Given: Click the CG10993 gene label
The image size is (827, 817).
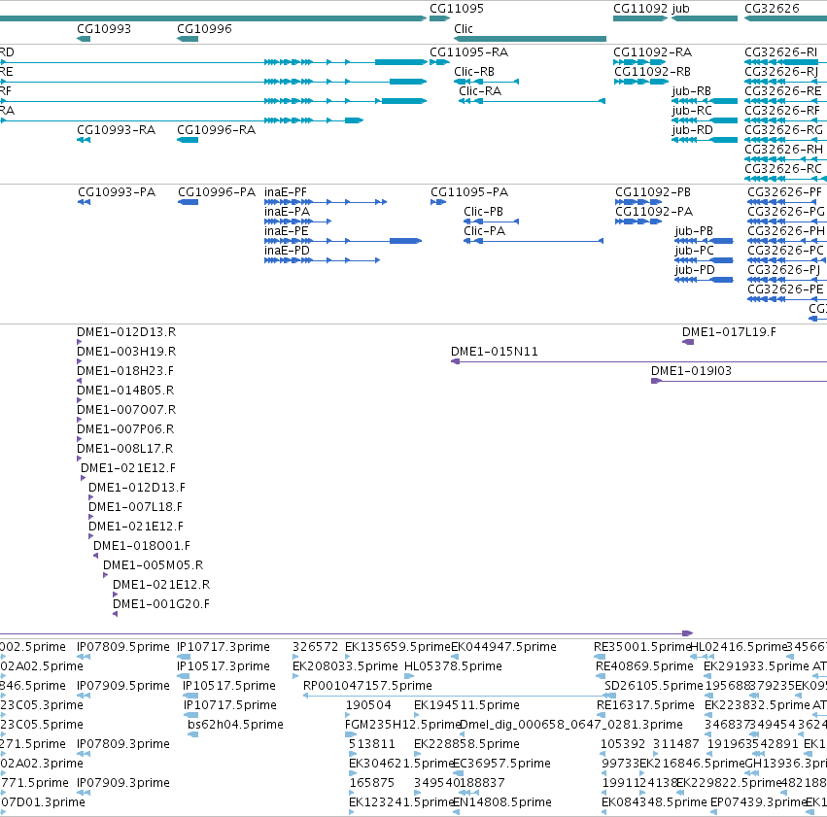Looking at the screenshot, I should [104, 29].
